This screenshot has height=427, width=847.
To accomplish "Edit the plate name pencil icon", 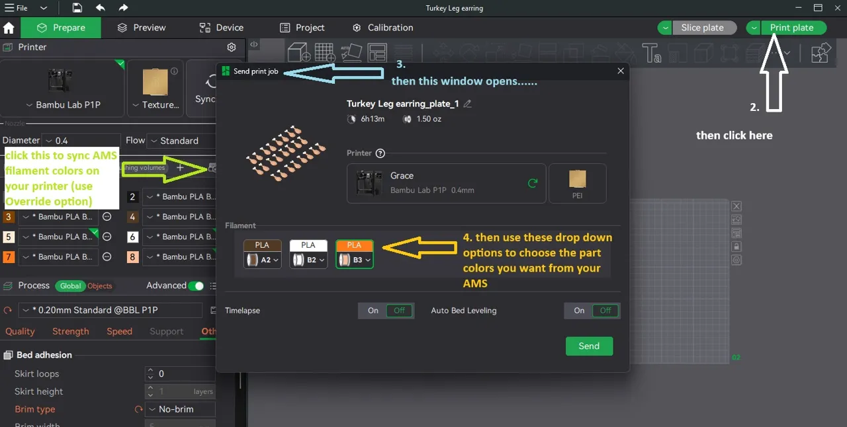I will pos(468,104).
